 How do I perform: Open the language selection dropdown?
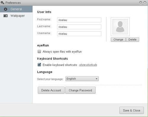tap(82, 79)
